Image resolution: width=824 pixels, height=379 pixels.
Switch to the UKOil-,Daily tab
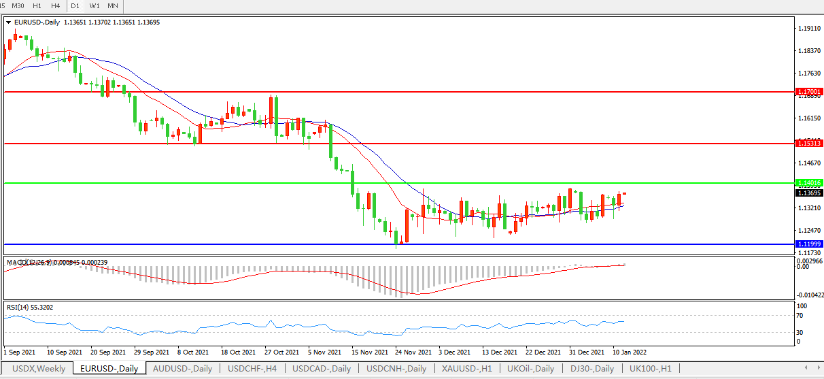pos(531,369)
